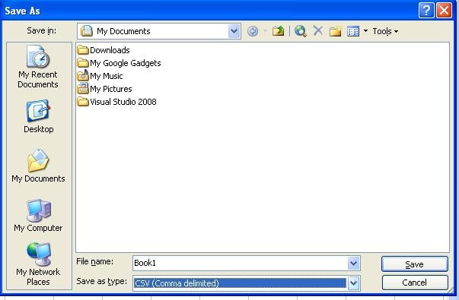Viewport: 459px width, 300px height.
Task: Select the Visual Studio 2008 folder
Action: [x=116, y=101]
